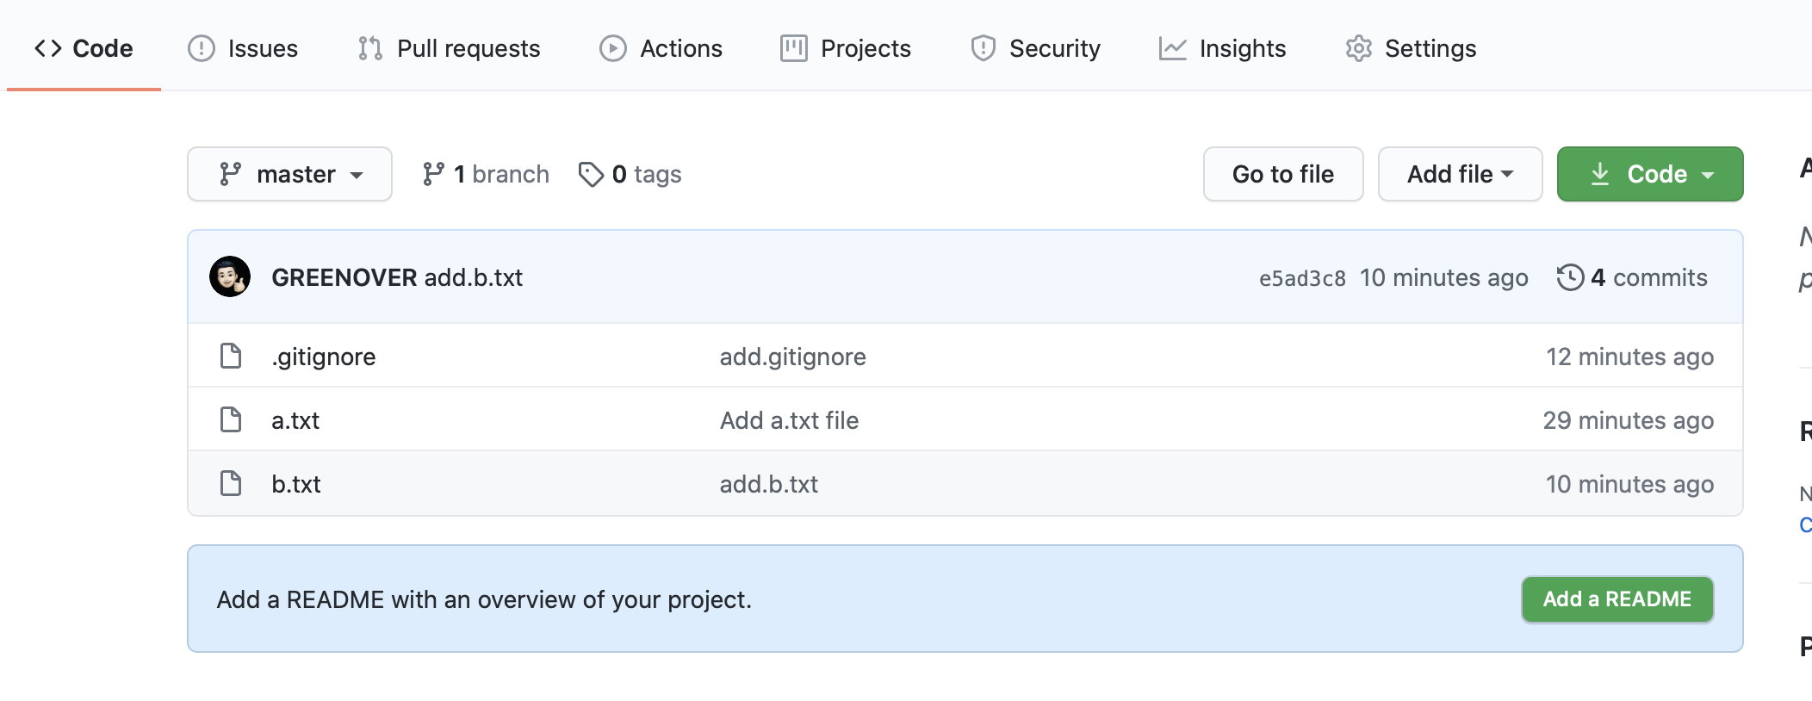This screenshot has height=701, width=1812.
Task: Go to the Actions tab
Action: [x=661, y=48]
